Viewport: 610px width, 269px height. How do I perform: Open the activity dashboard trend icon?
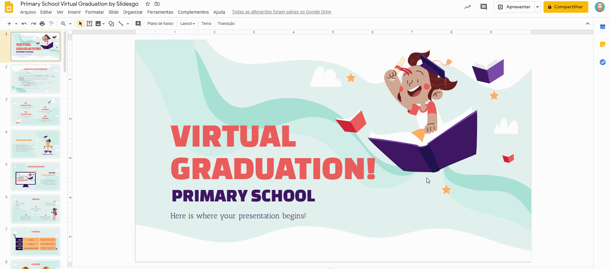[467, 7]
